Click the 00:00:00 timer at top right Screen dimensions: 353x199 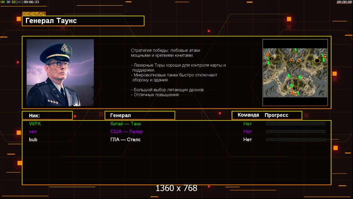(344, 2)
